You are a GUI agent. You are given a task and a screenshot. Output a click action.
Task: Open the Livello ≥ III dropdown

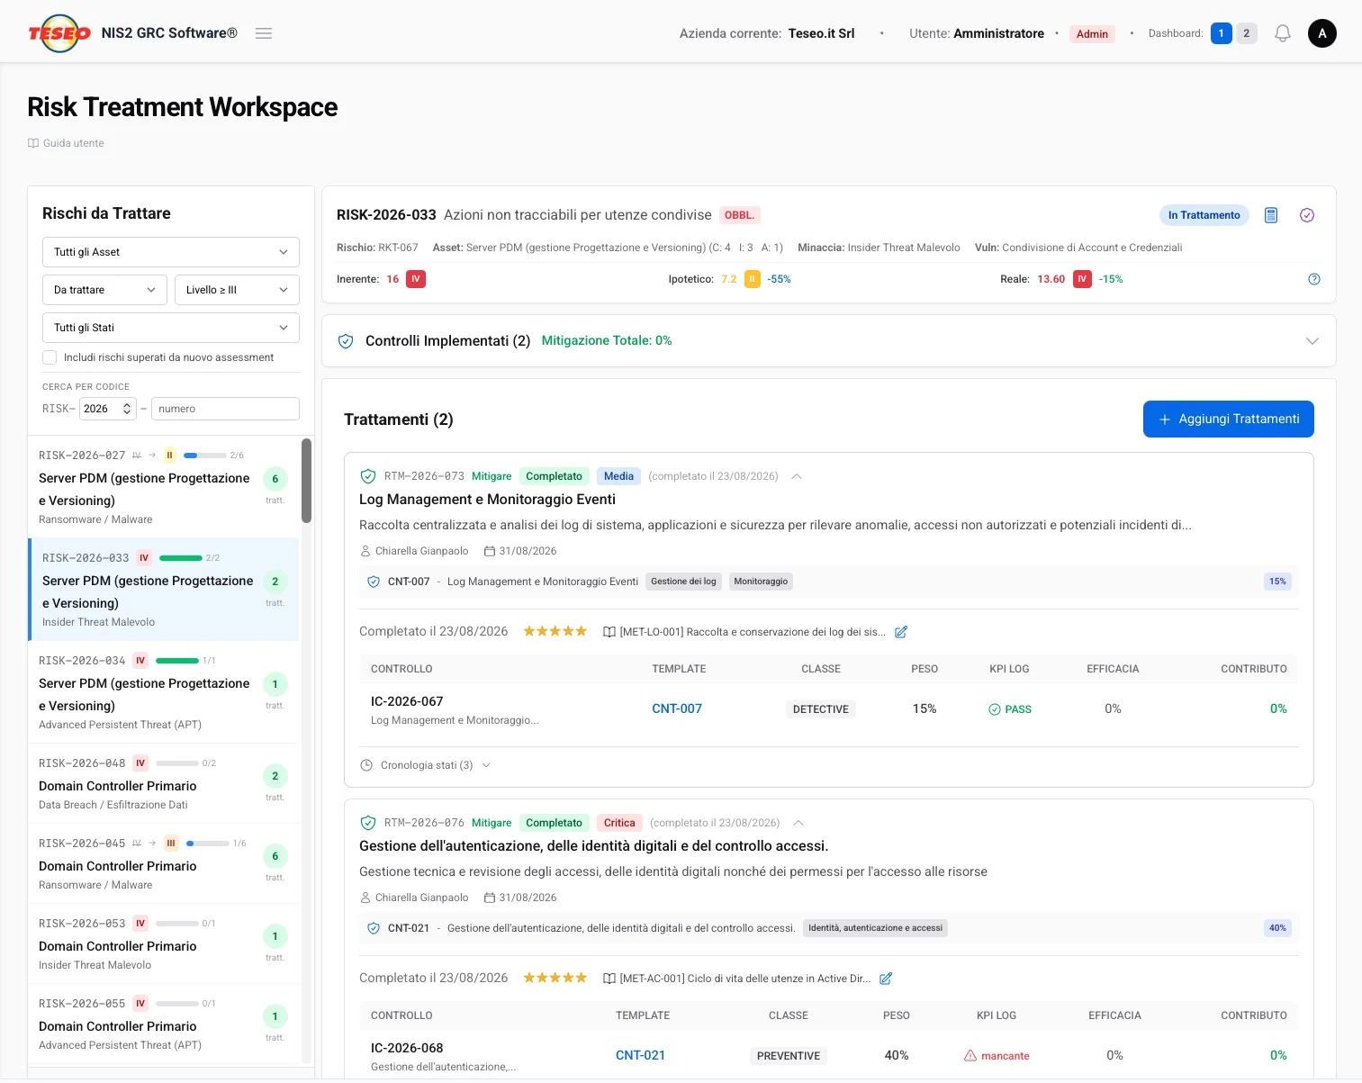pos(237,290)
